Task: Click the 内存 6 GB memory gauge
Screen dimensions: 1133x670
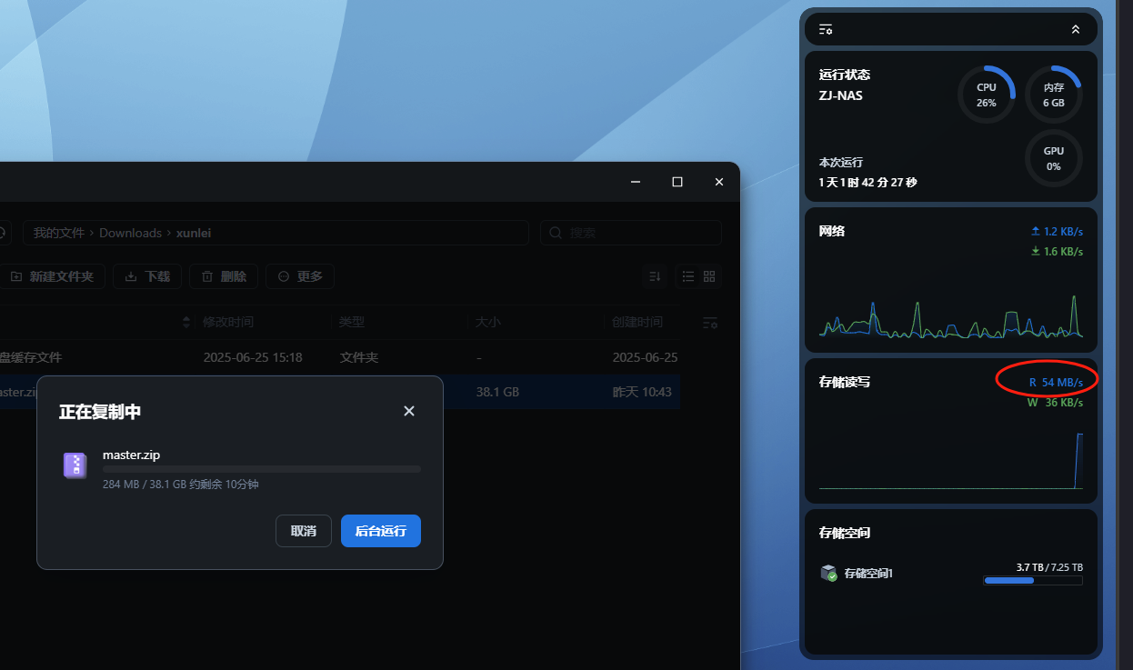Action: (1054, 95)
